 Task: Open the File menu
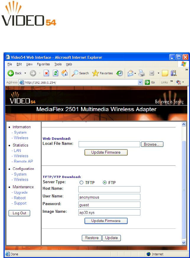[10, 64]
